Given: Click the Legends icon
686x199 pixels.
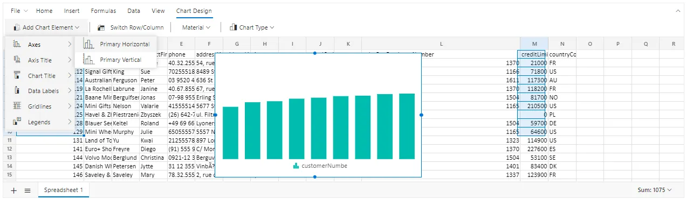Looking at the screenshot, I should (x=17, y=122).
